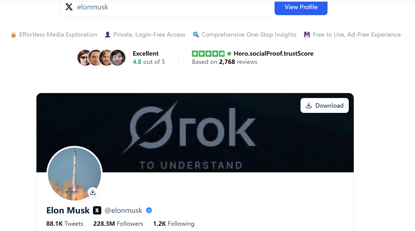
Task: Click the X logo in the search bar
Action: 69,7
